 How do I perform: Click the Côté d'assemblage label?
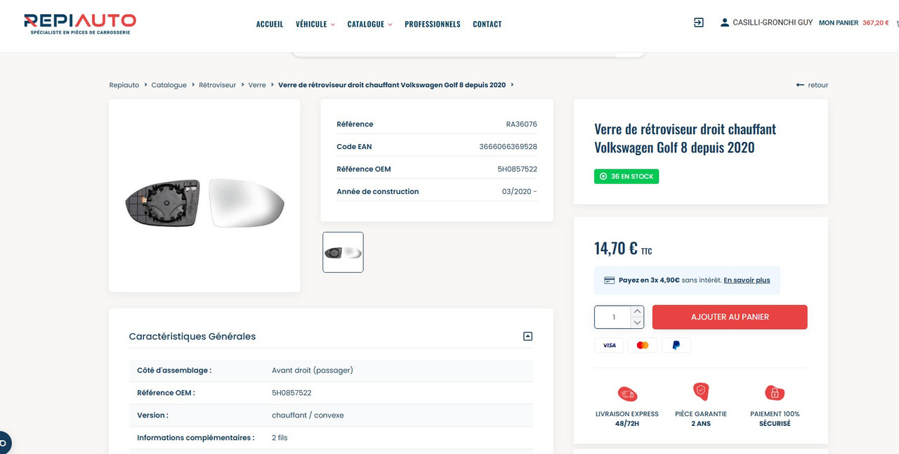pyautogui.click(x=174, y=370)
